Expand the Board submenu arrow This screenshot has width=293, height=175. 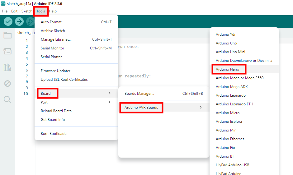pyautogui.click(x=110, y=93)
